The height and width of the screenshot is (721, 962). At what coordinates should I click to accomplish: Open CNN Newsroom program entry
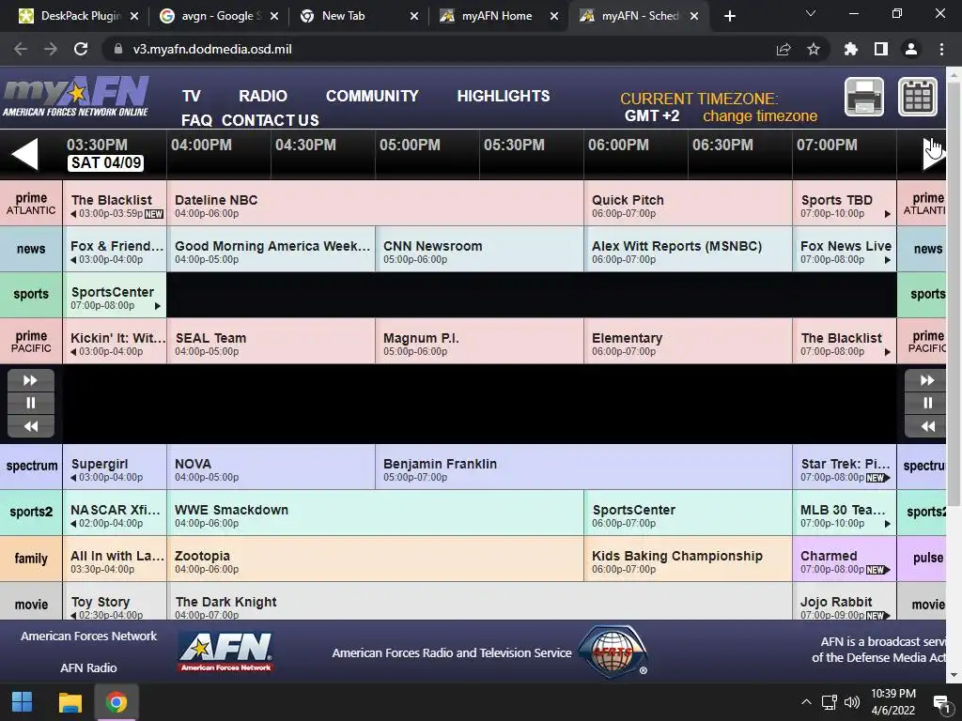(479, 249)
